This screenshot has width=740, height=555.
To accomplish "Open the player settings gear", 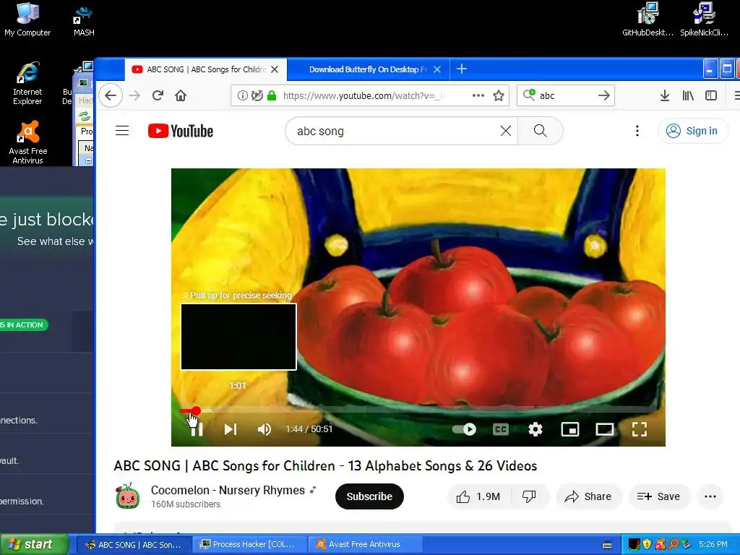I will tap(535, 429).
